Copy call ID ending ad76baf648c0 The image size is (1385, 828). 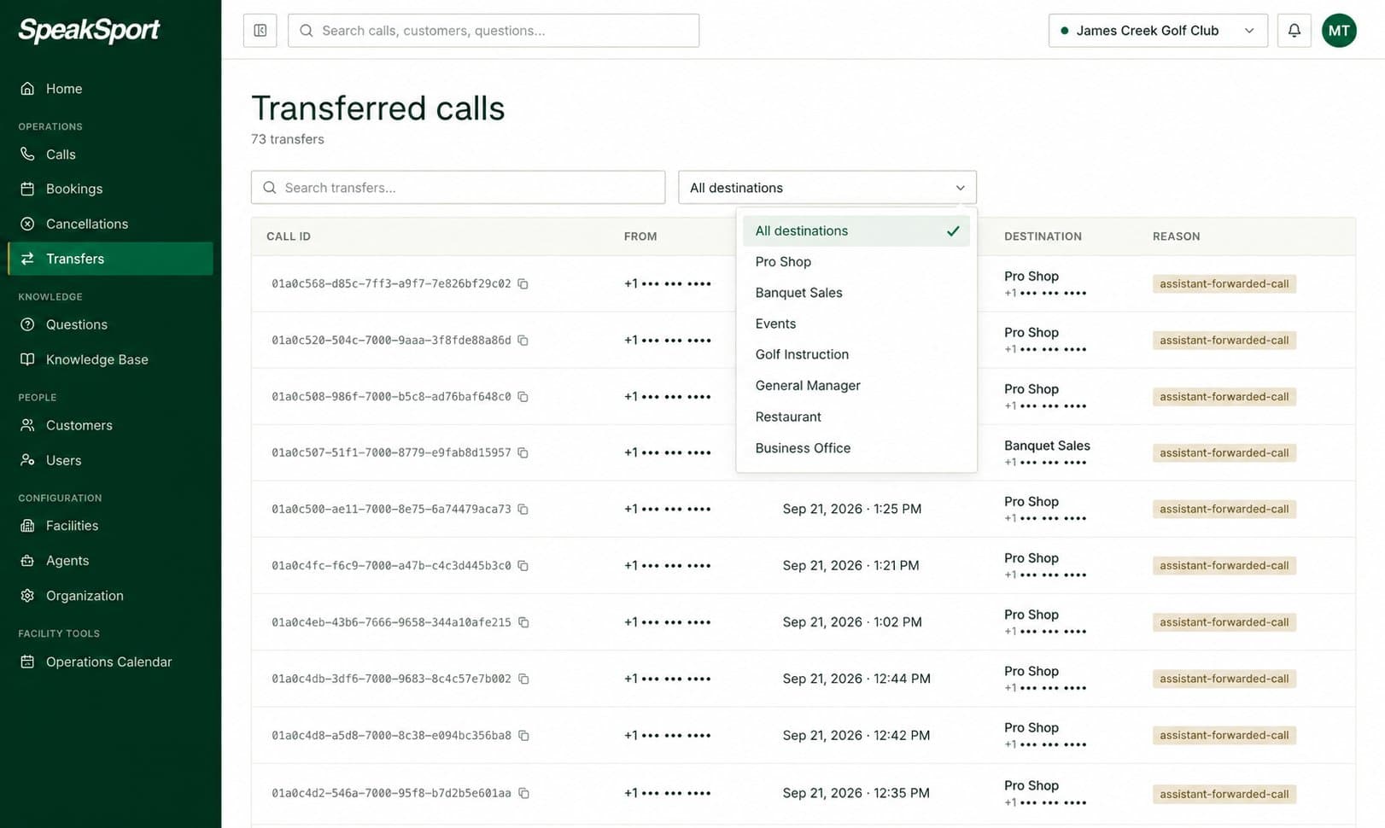tap(523, 396)
